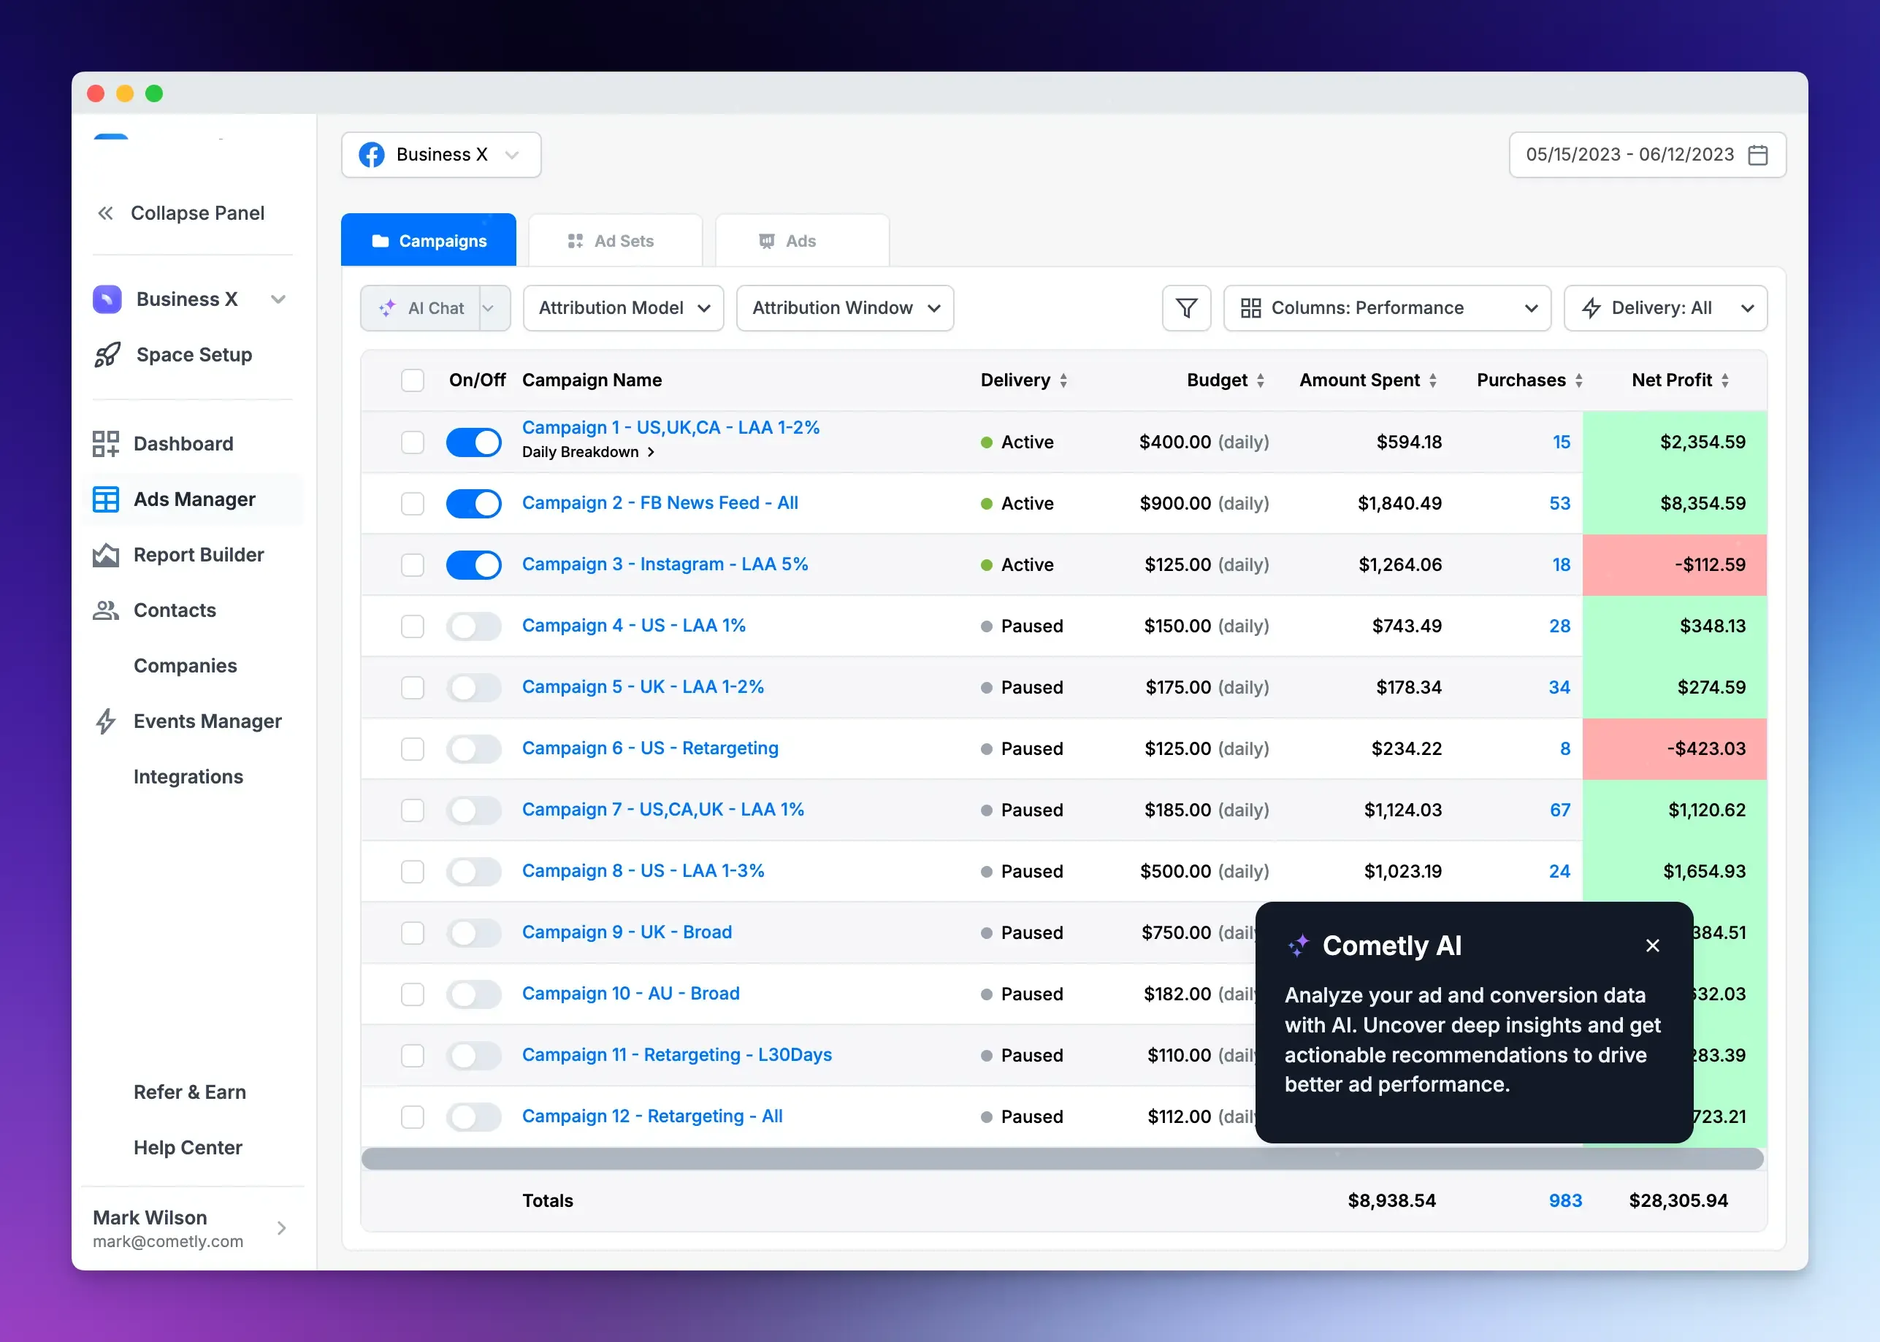Click the Events Manager lightning icon
The width and height of the screenshot is (1880, 1342).
pos(106,721)
